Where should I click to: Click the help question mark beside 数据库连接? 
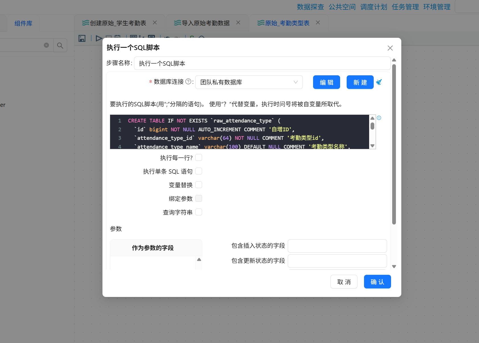pyautogui.click(x=188, y=82)
